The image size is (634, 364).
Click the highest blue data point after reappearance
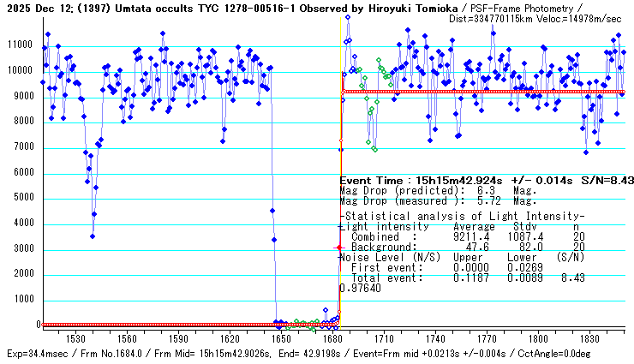point(347,17)
